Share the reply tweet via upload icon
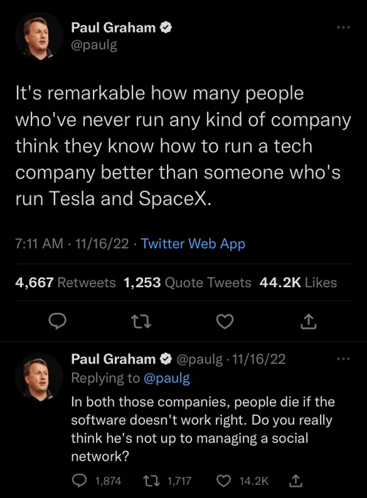 [x=295, y=480]
